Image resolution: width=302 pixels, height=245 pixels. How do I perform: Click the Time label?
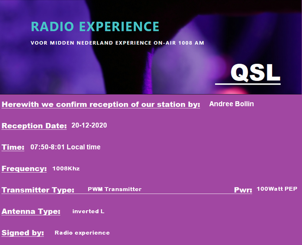point(13,147)
